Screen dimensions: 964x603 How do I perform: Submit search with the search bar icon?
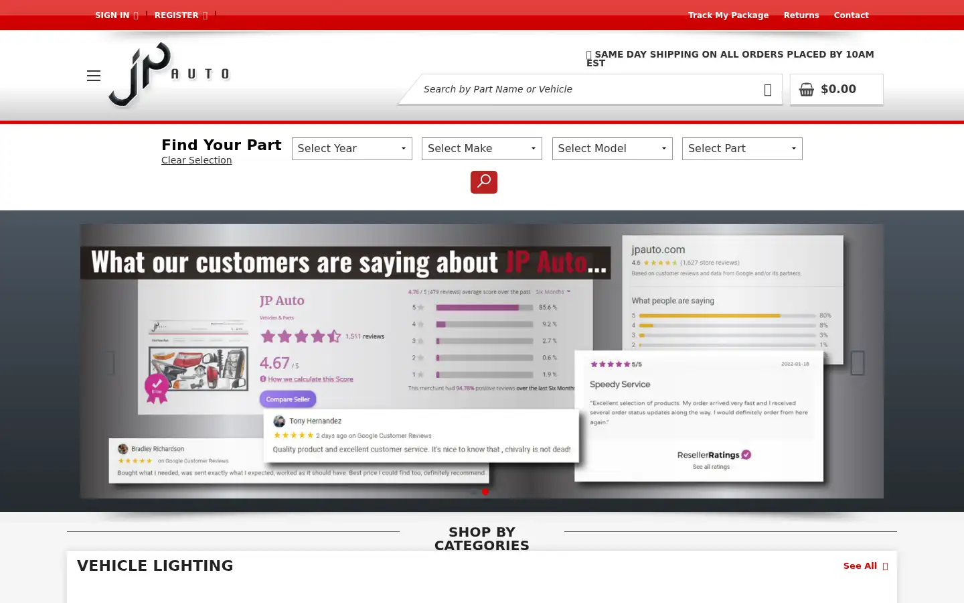(768, 90)
